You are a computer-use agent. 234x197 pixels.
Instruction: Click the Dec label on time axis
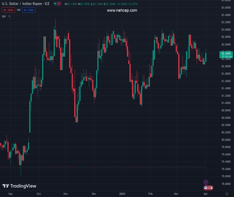94,194
